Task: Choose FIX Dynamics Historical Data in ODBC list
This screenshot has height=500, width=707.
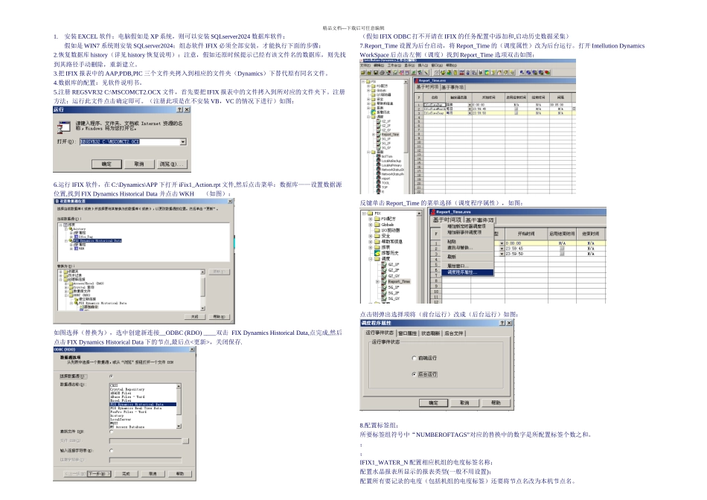Action: (x=143, y=405)
